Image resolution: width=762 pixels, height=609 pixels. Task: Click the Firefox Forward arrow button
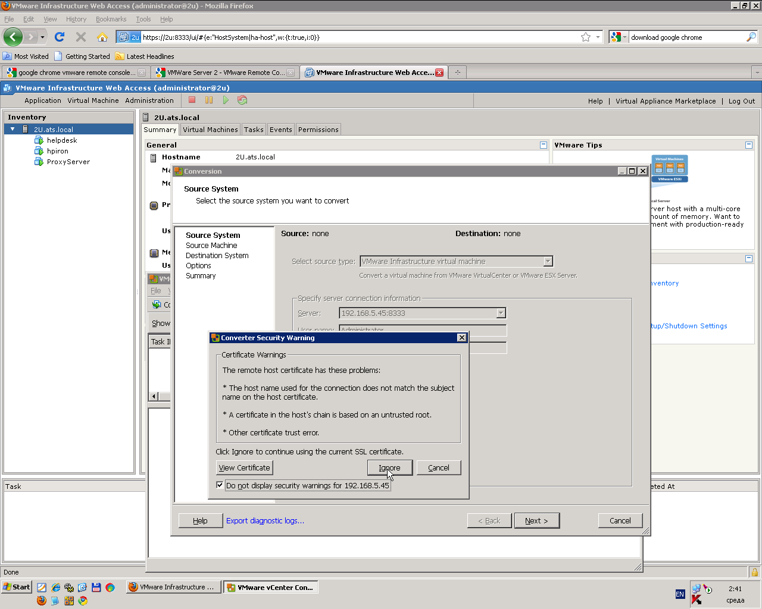tap(32, 37)
